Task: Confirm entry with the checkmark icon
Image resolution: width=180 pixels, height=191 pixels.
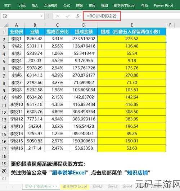Action: click(x=68, y=16)
